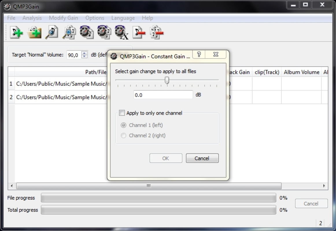Click the Add Folder icon in toolbar
This screenshot has width=336, height=231.
coord(34,33)
